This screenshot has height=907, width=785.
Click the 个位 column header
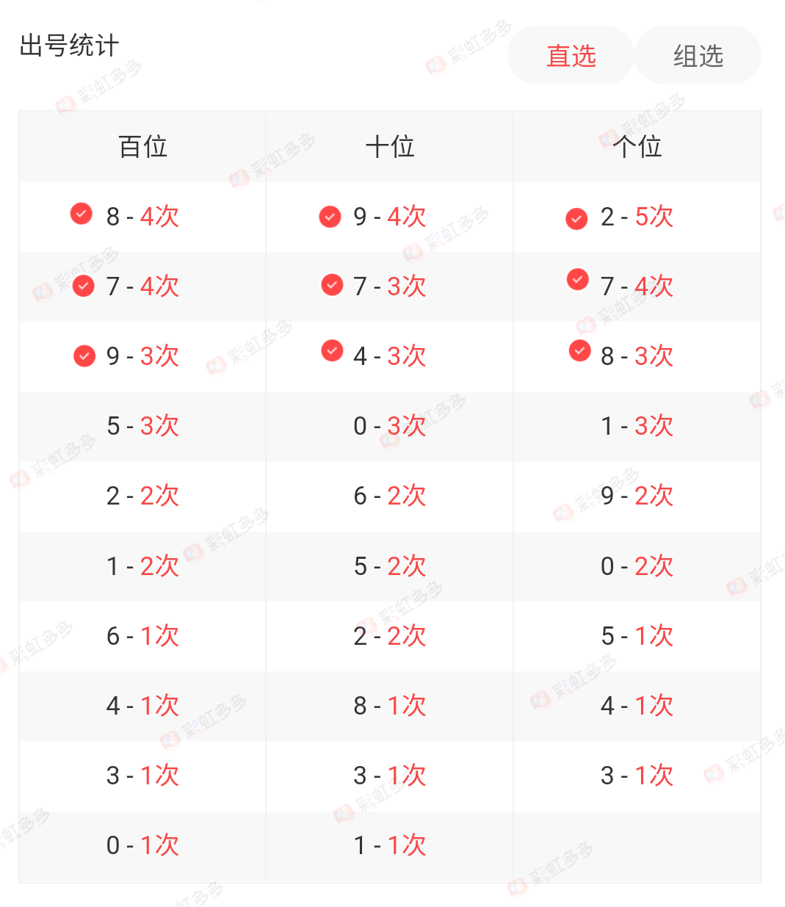[637, 147]
